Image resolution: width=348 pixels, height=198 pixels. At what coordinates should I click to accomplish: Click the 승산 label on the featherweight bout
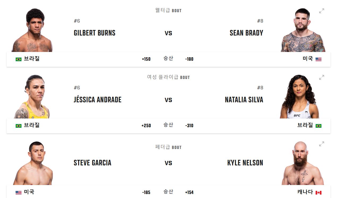168,192
